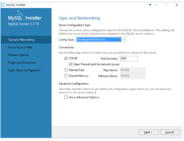
Task: Click the Server Configuration Type heading
Action: click(x=74, y=25)
